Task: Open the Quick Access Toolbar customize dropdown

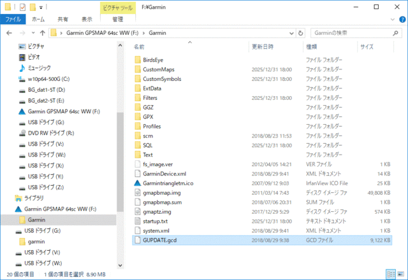Action: [41, 8]
